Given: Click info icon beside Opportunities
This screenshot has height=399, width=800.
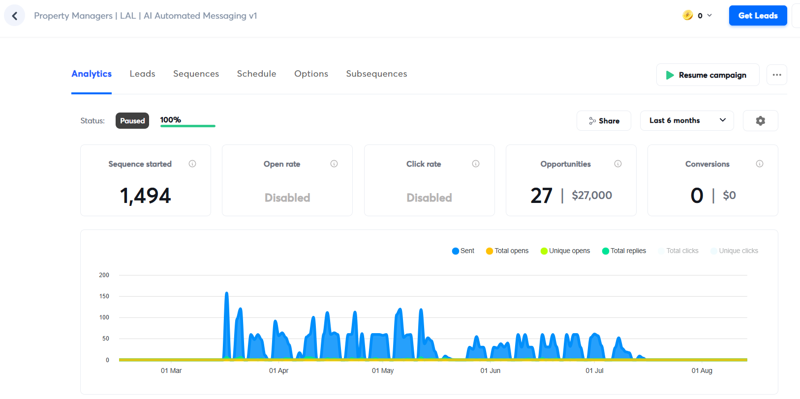Looking at the screenshot, I should [x=618, y=164].
